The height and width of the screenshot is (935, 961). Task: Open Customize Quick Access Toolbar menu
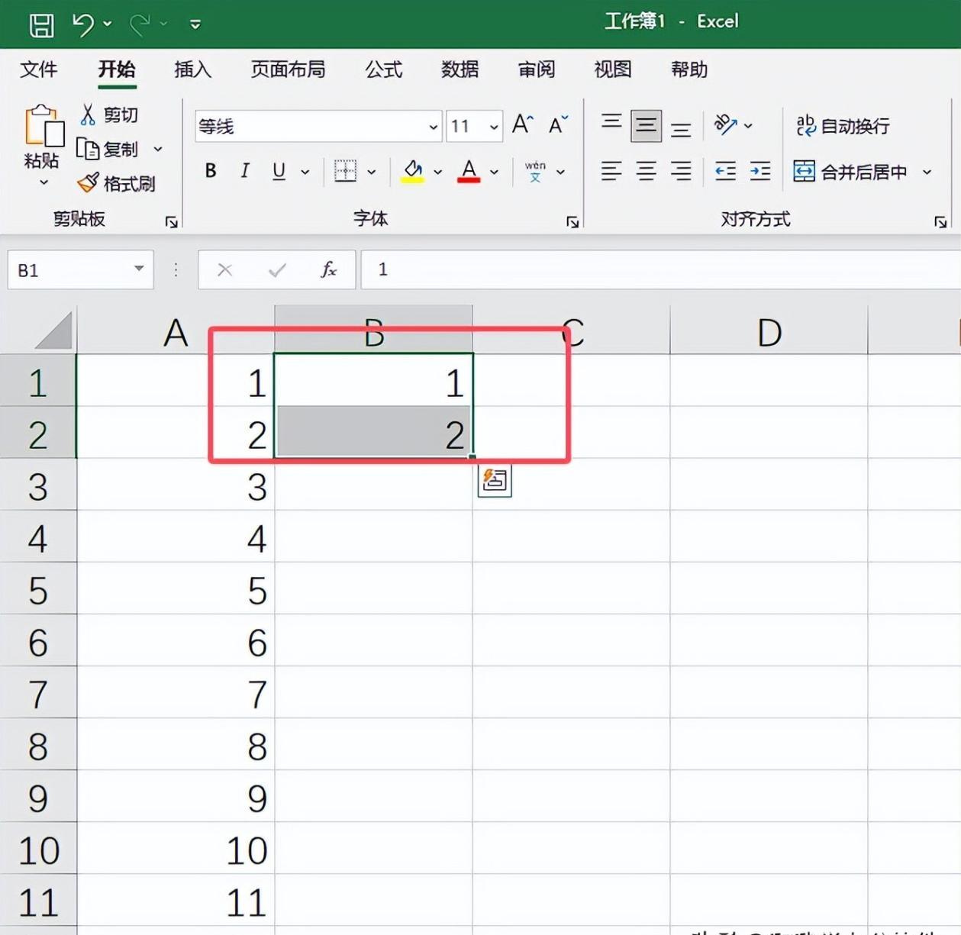click(x=195, y=24)
